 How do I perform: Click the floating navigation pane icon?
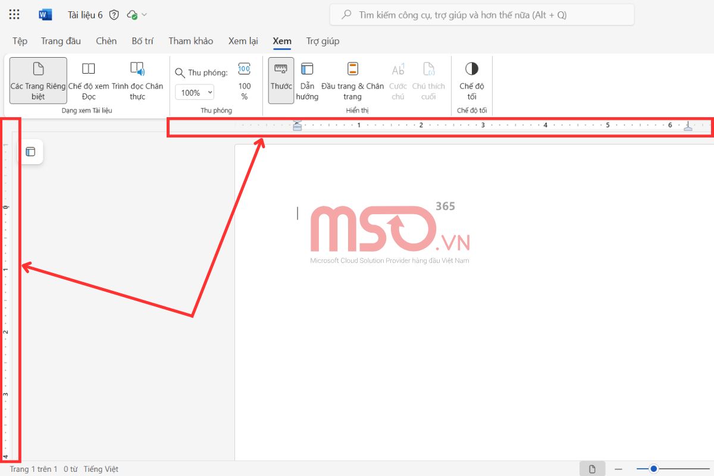point(31,152)
